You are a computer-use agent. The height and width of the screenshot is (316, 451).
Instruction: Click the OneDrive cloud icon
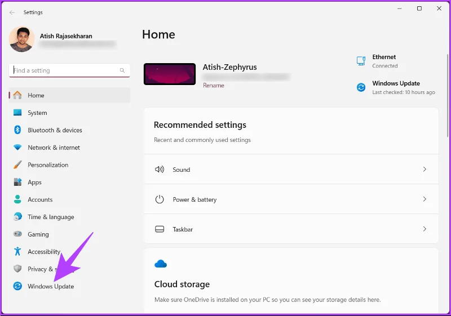coord(161,264)
